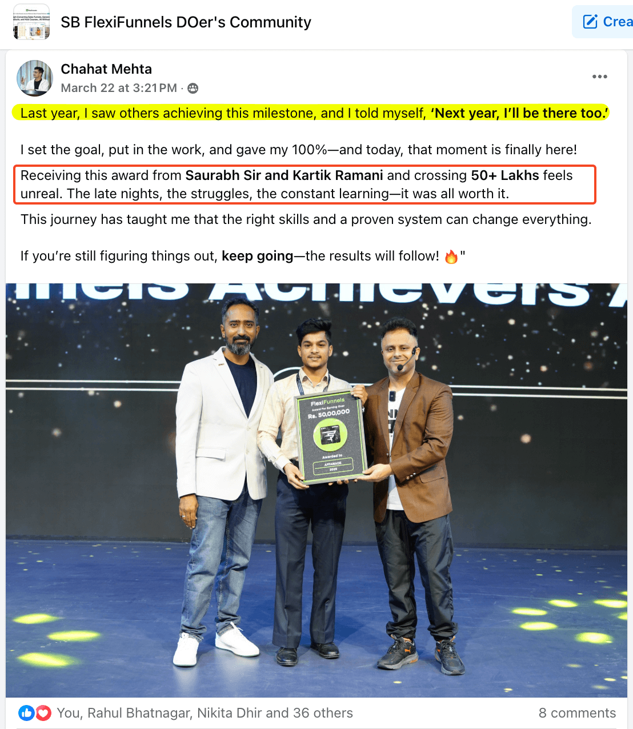
Task: Click the Create button
Action: coord(603,22)
